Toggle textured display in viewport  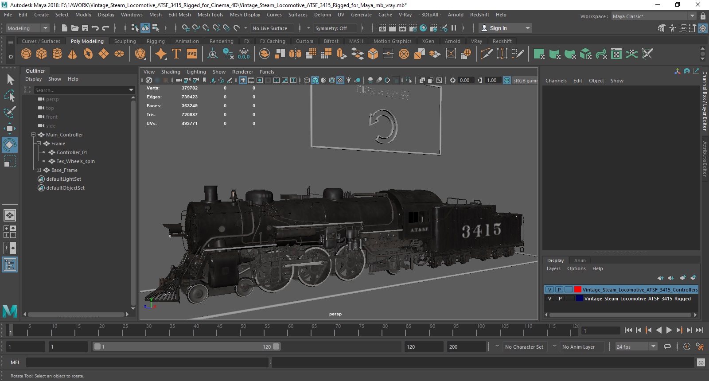[340, 80]
